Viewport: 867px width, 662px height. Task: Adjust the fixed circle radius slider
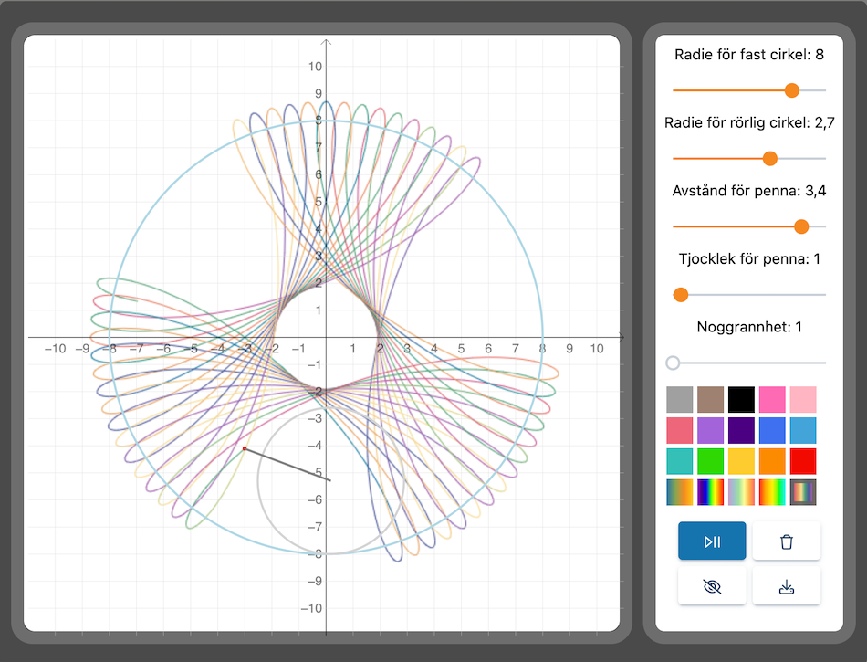tap(792, 90)
